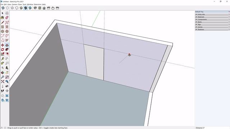
Task: Switch to Wireframe style
Action: pos(12,8)
